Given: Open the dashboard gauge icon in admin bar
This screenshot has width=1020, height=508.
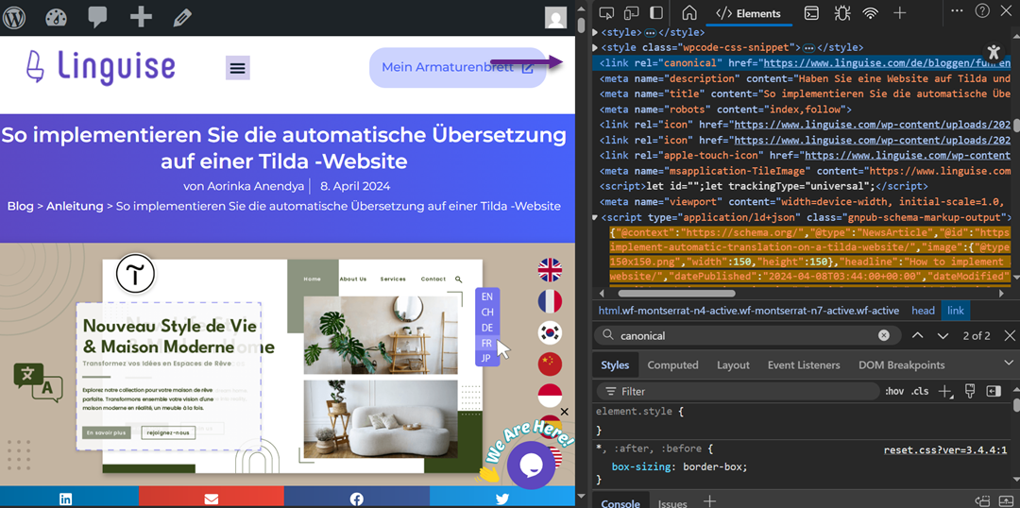Looking at the screenshot, I should click(x=57, y=17).
